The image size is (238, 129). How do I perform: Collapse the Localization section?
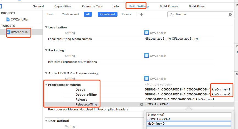pos(46,27)
